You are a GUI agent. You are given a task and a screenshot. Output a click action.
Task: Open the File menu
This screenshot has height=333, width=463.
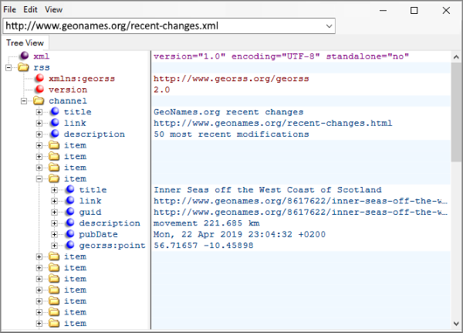9,9
